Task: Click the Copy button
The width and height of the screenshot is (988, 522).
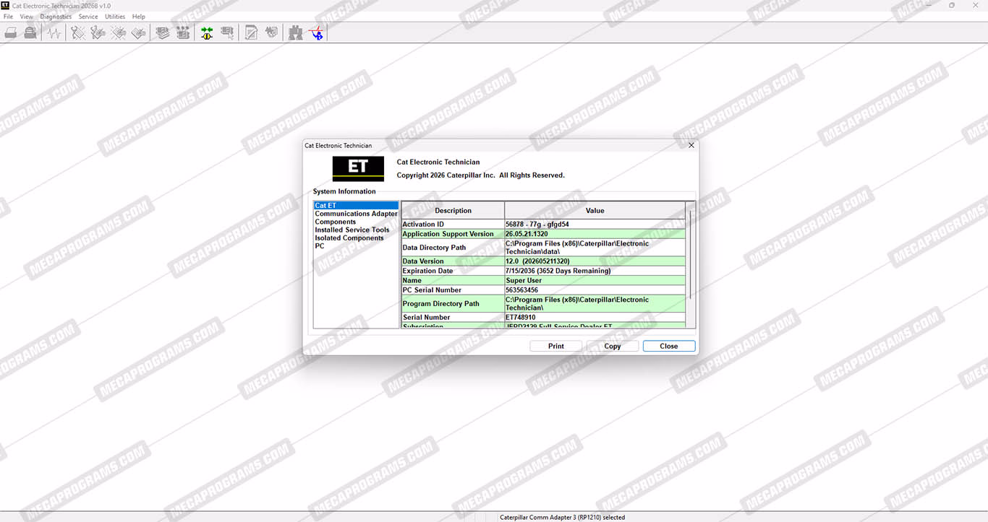Action: 613,346
